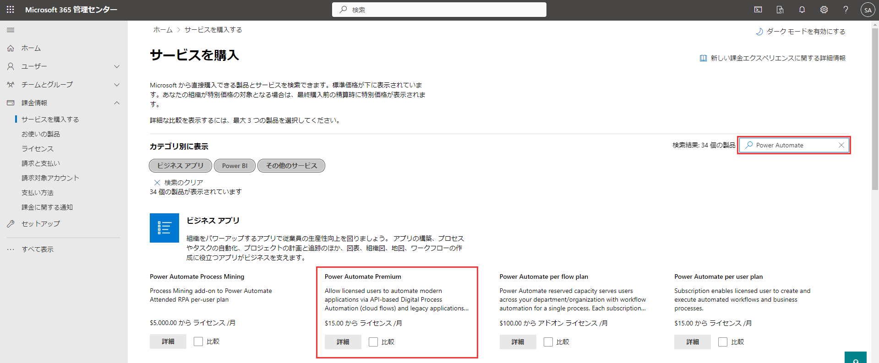Filter by その他のサービス category pill
Screen dimensions: 879x363
[291, 166]
